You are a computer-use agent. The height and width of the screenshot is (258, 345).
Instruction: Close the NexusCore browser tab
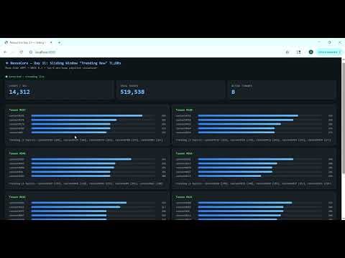coord(51,42)
